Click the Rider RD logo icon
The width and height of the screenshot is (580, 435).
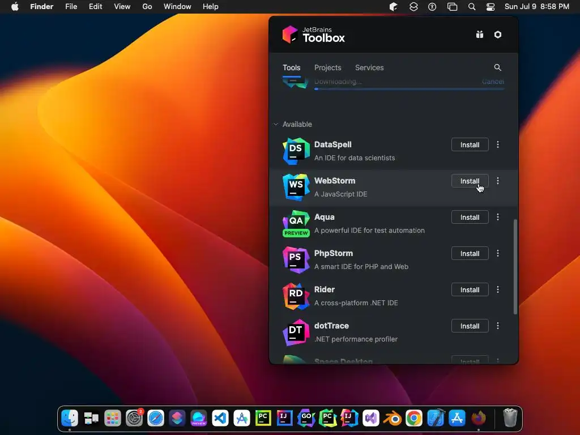[296, 296]
